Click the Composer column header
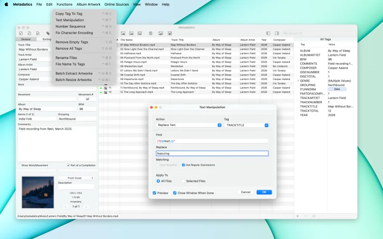 click(283, 40)
